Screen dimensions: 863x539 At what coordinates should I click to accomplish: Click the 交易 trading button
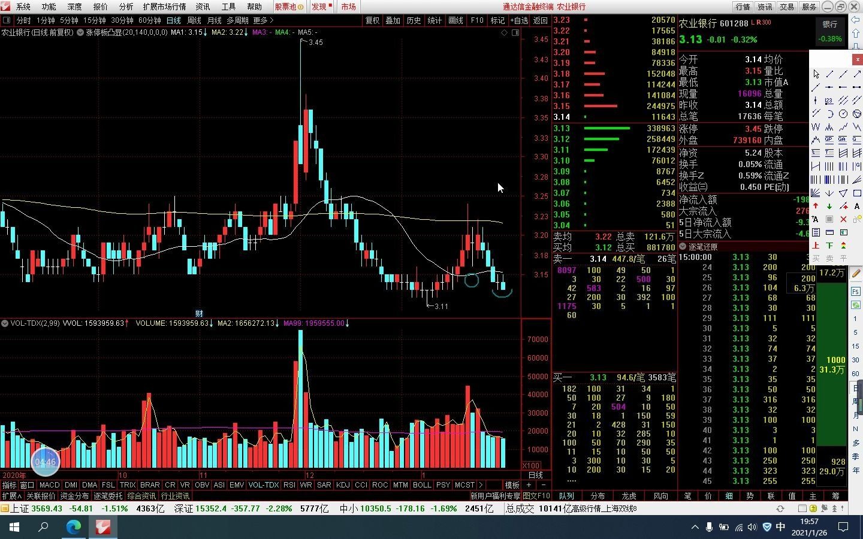tap(786, 7)
